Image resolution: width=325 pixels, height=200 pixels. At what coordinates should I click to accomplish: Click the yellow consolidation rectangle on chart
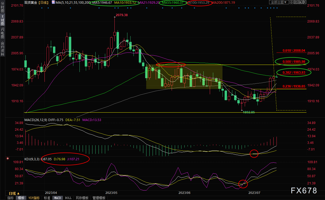pos(184,77)
